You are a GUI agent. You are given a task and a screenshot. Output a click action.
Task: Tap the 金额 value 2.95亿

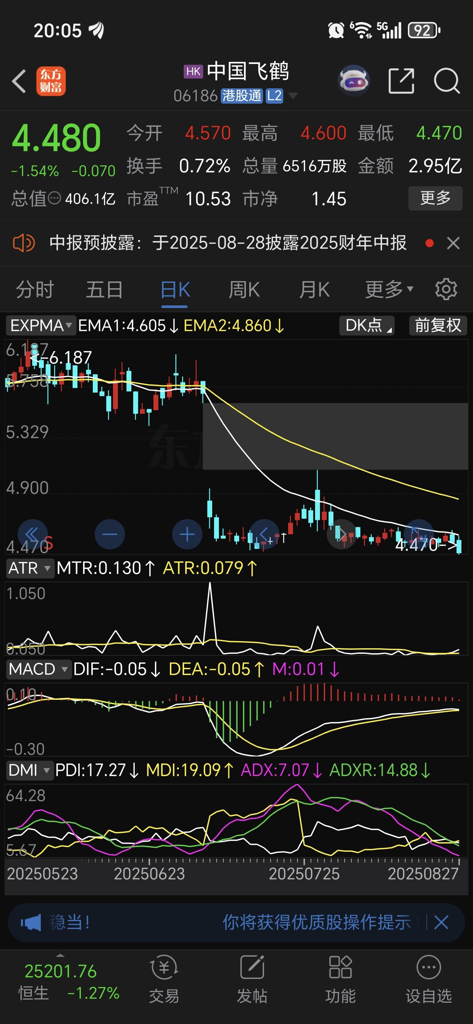[435, 165]
